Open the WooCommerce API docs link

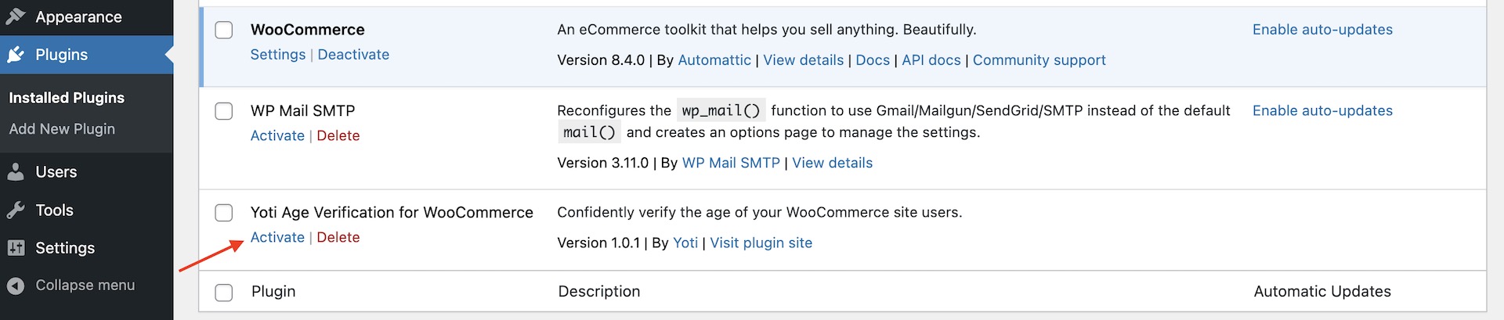pos(931,60)
